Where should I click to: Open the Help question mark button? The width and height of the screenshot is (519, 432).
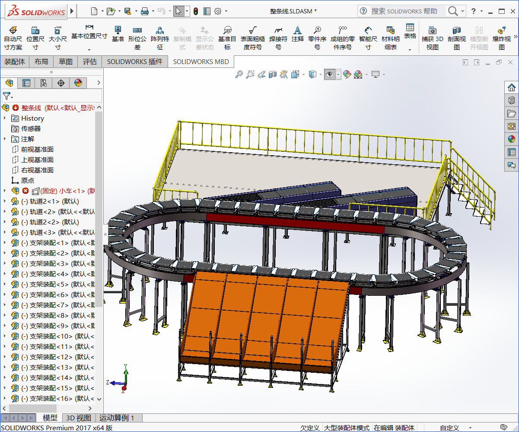474,11
